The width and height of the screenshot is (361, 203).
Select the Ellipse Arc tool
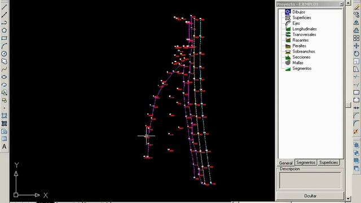point(4,85)
